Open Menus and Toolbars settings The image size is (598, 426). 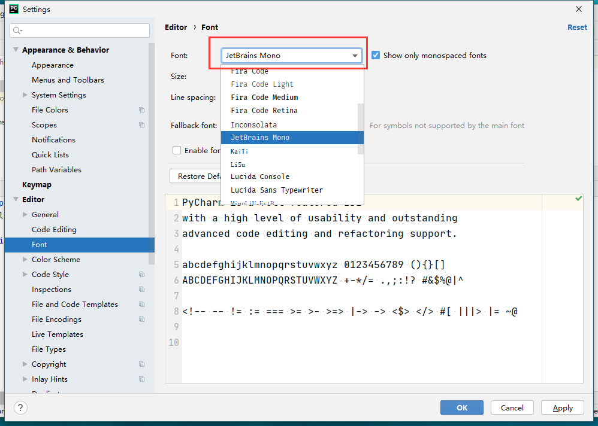pyautogui.click(x=68, y=80)
